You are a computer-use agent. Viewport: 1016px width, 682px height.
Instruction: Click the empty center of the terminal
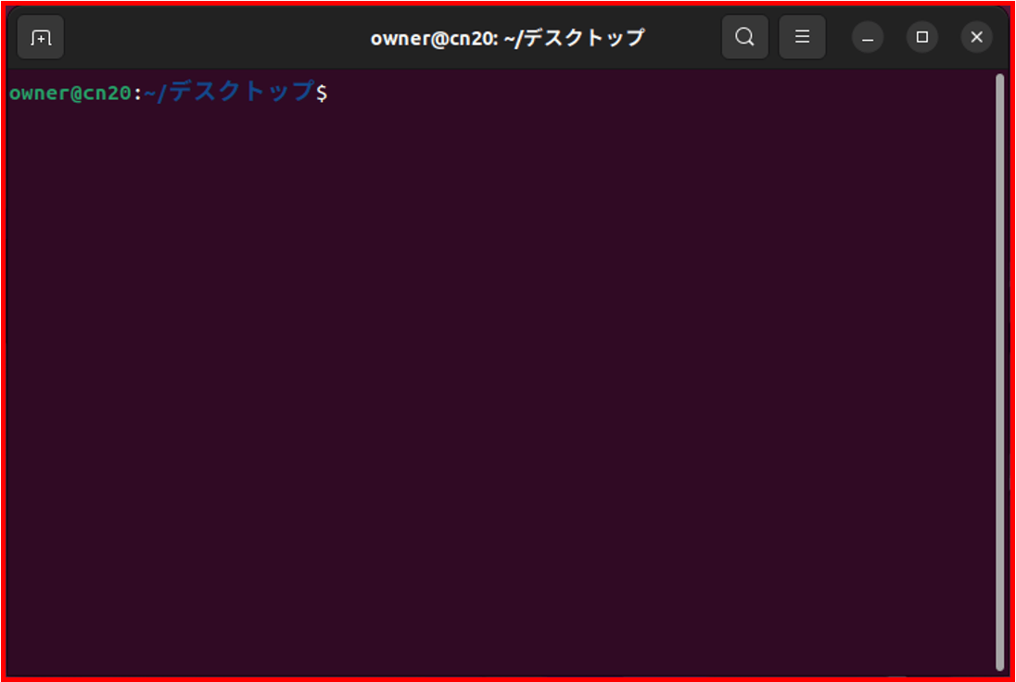(501, 371)
